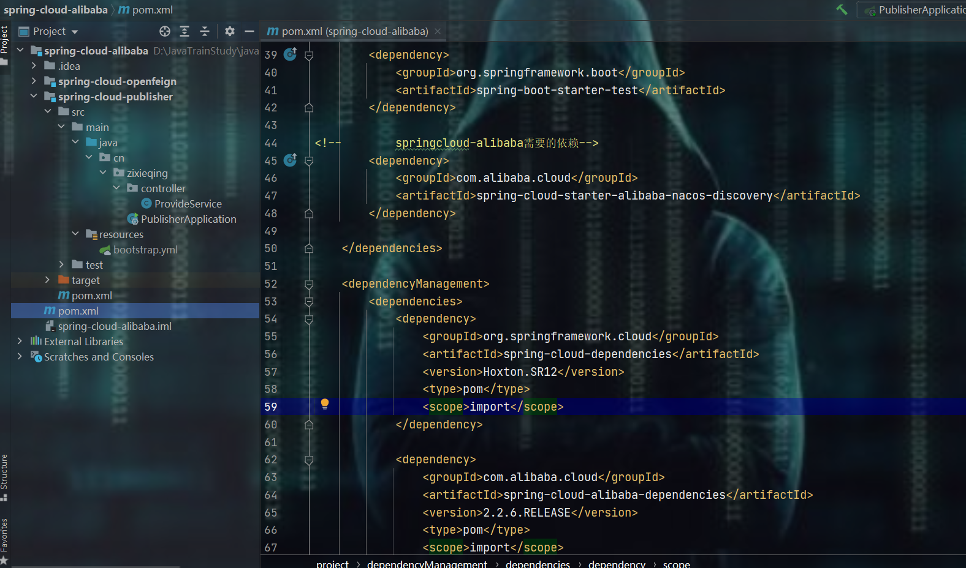This screenshot has width=966, height=568.
Task: Click the Collapse All icon in Project panel
Action: point(205,31)
